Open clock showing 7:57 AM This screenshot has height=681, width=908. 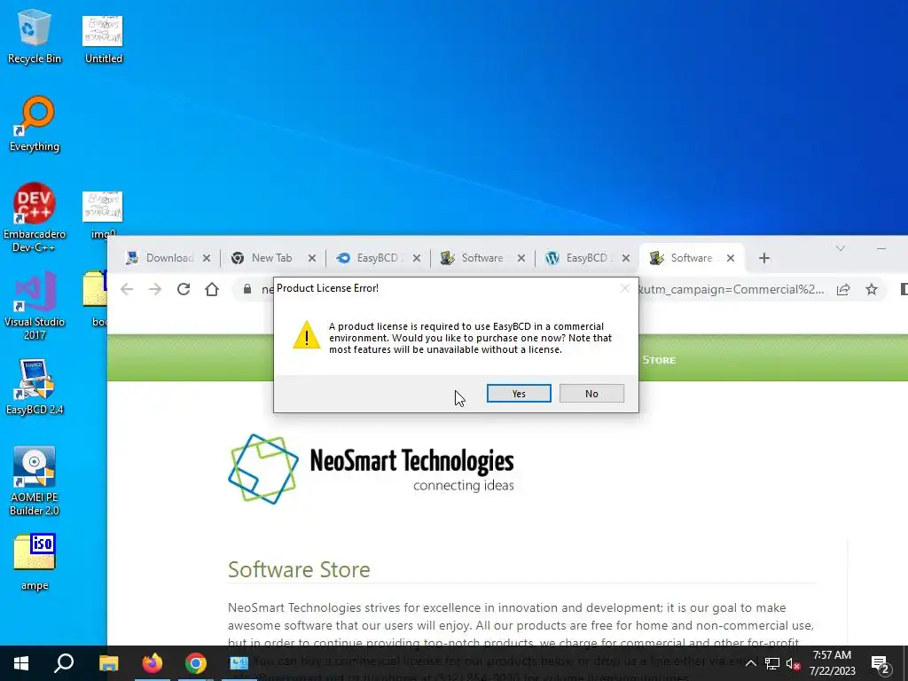pos(832,663)
